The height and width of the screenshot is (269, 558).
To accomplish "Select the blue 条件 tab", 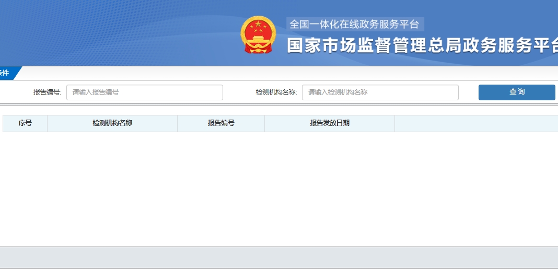I will [x=6, y=73].
